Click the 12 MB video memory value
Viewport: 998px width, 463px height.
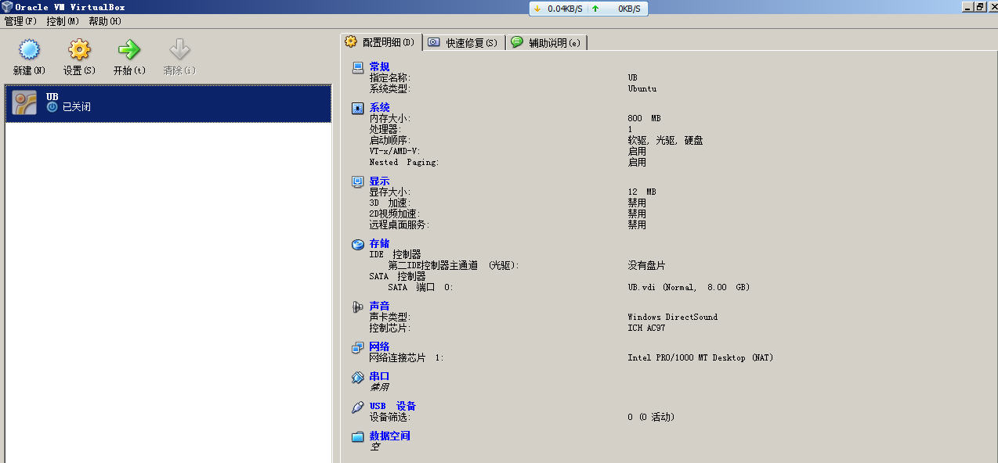tap(642, 192)
